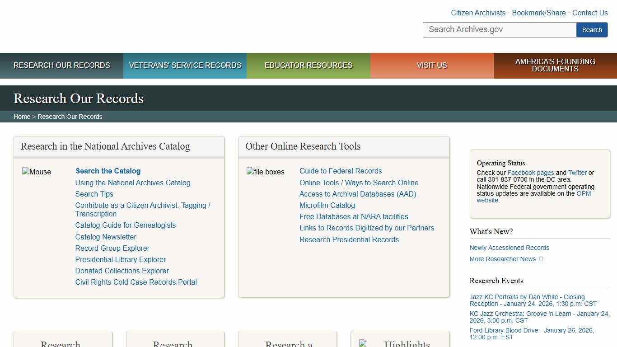Open the RESEARCH OUR RECORDS navigation tab
Viewport: 617px width, 347px height.
(x=61, y=66)
